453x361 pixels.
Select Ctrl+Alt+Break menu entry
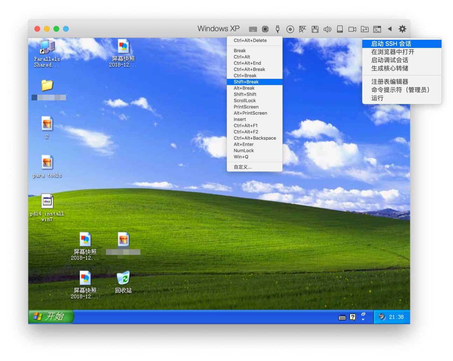coord(255,70)
